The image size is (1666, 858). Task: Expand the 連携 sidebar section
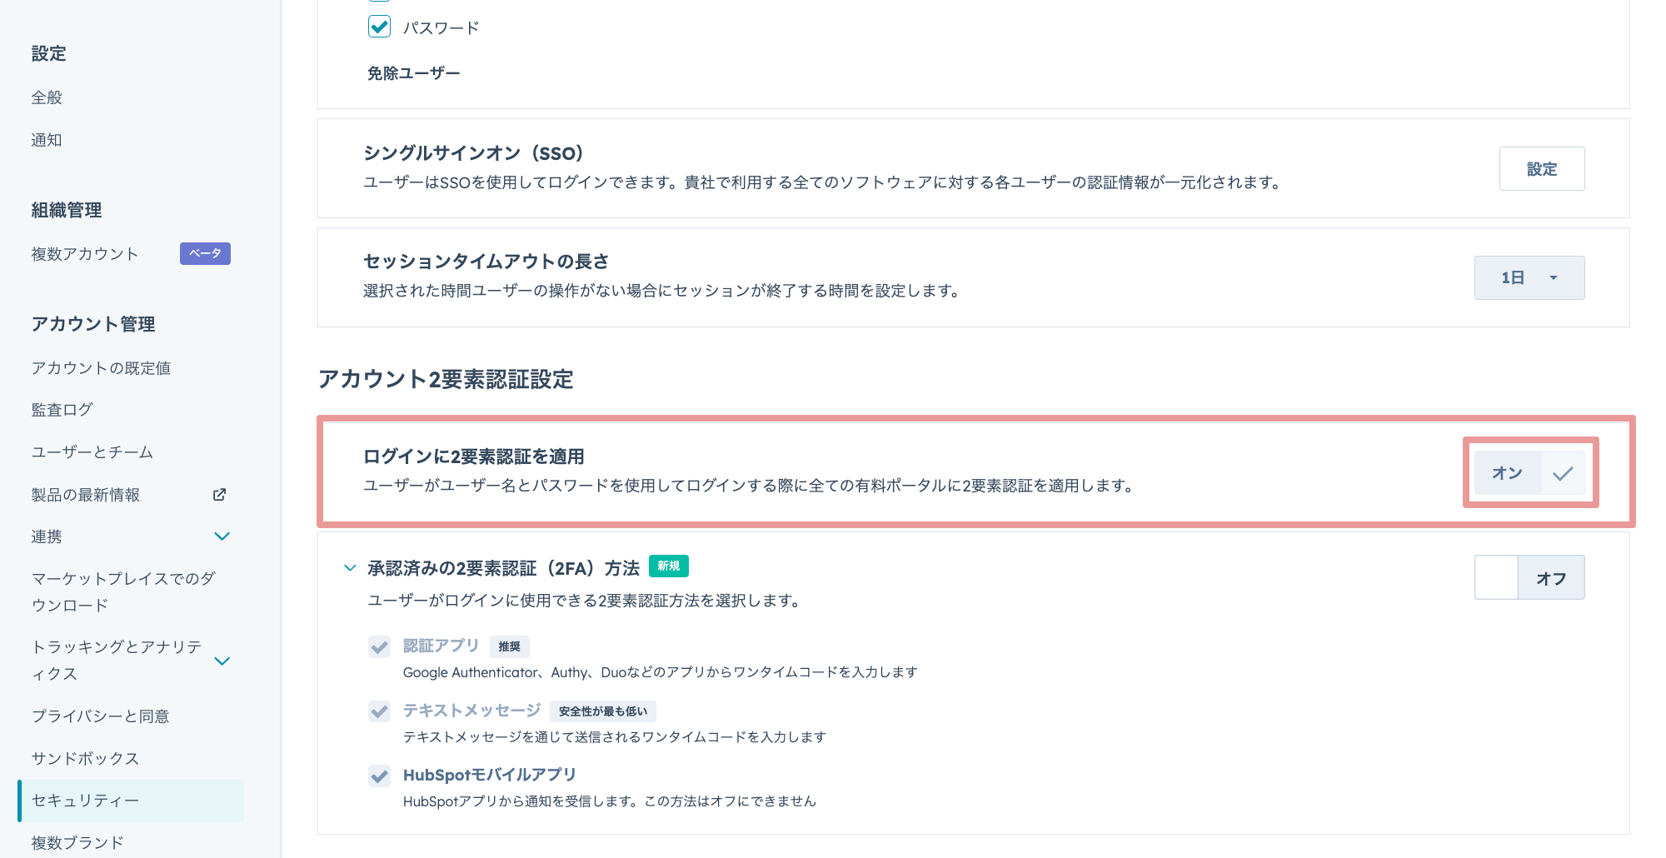click(x=222, y=536)
